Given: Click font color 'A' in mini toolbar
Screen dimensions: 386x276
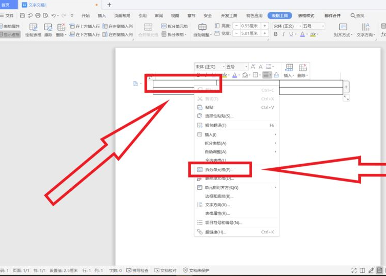Looking at the screenshot, I should [234, 75].
